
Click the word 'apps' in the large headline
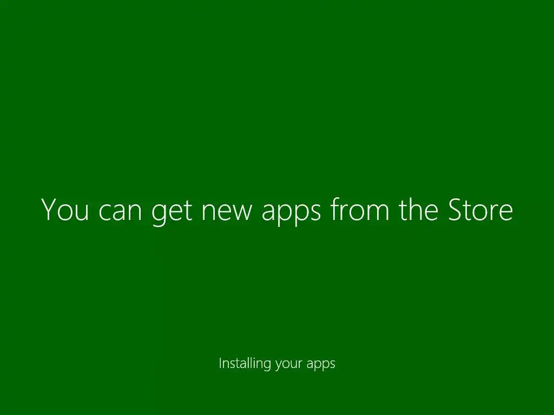(x=291, y=215)
